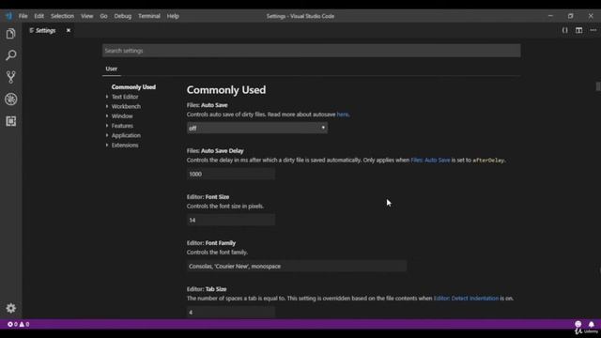Open the Debug menu

point(123,16)
